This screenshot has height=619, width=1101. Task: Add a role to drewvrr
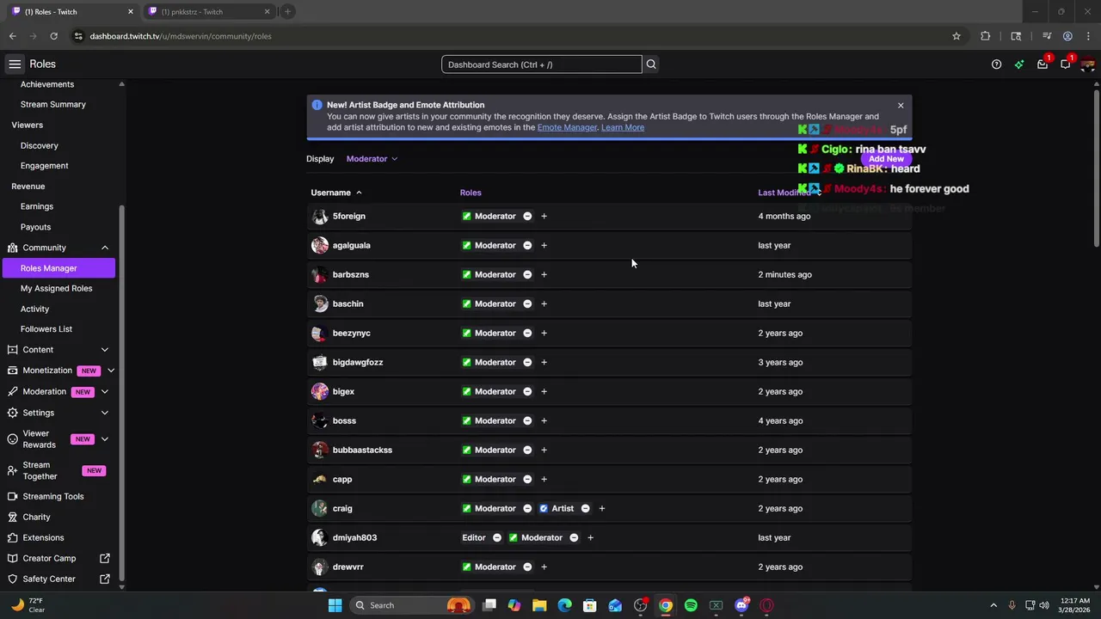coord(544,567)
